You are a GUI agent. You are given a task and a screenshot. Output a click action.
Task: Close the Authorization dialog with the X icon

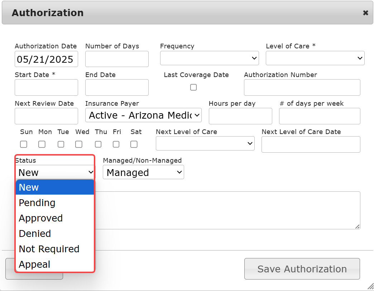click(x=365, y=13)
